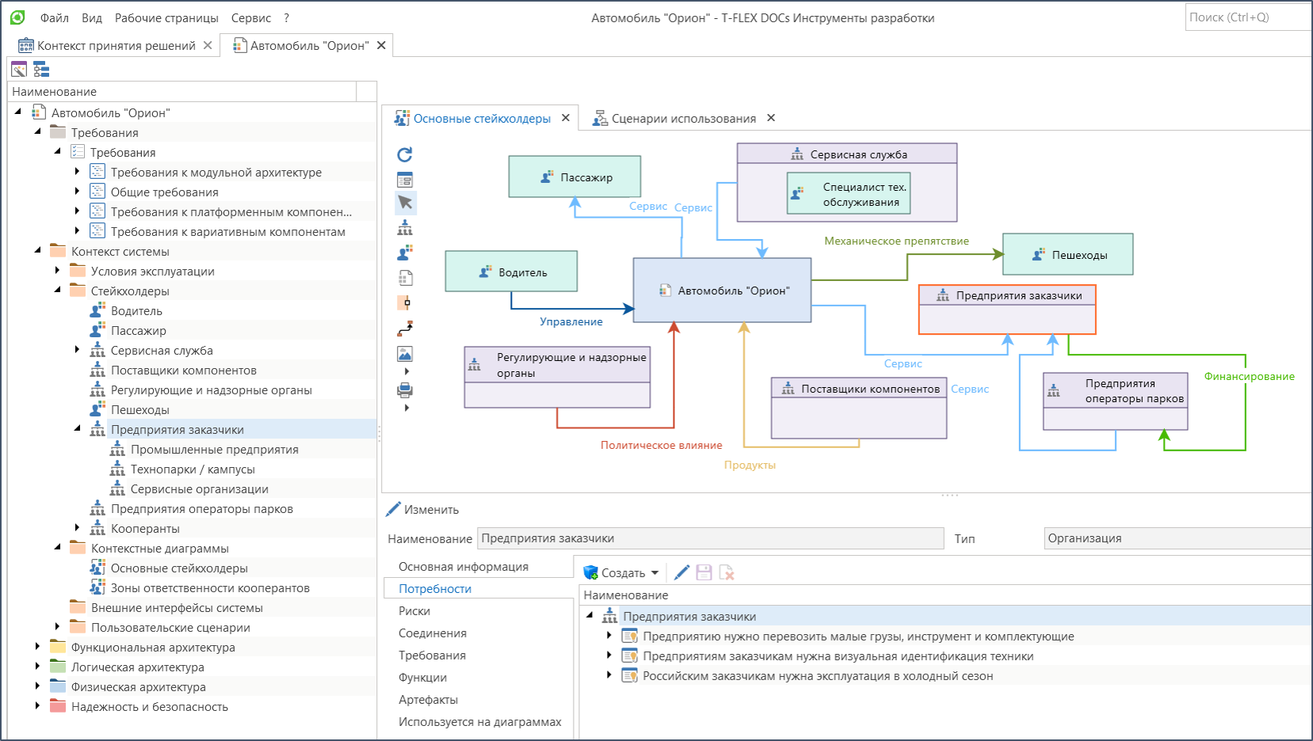Click the insert image icon
The image size is (1313, 741).
coord(405,353)
